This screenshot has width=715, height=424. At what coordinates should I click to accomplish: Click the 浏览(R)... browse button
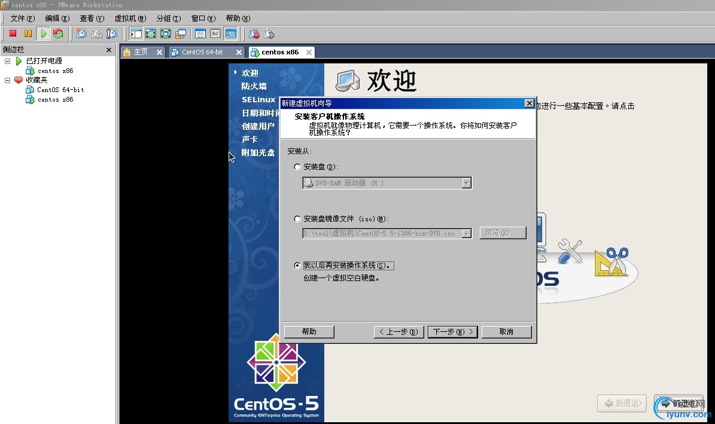click(503, 233)
